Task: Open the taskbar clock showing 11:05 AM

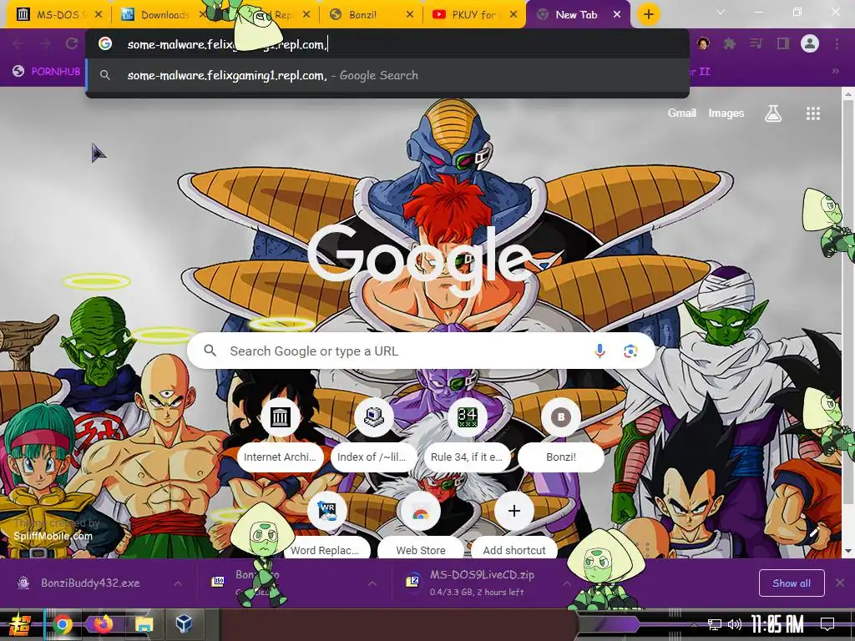Action: (777, 624)
